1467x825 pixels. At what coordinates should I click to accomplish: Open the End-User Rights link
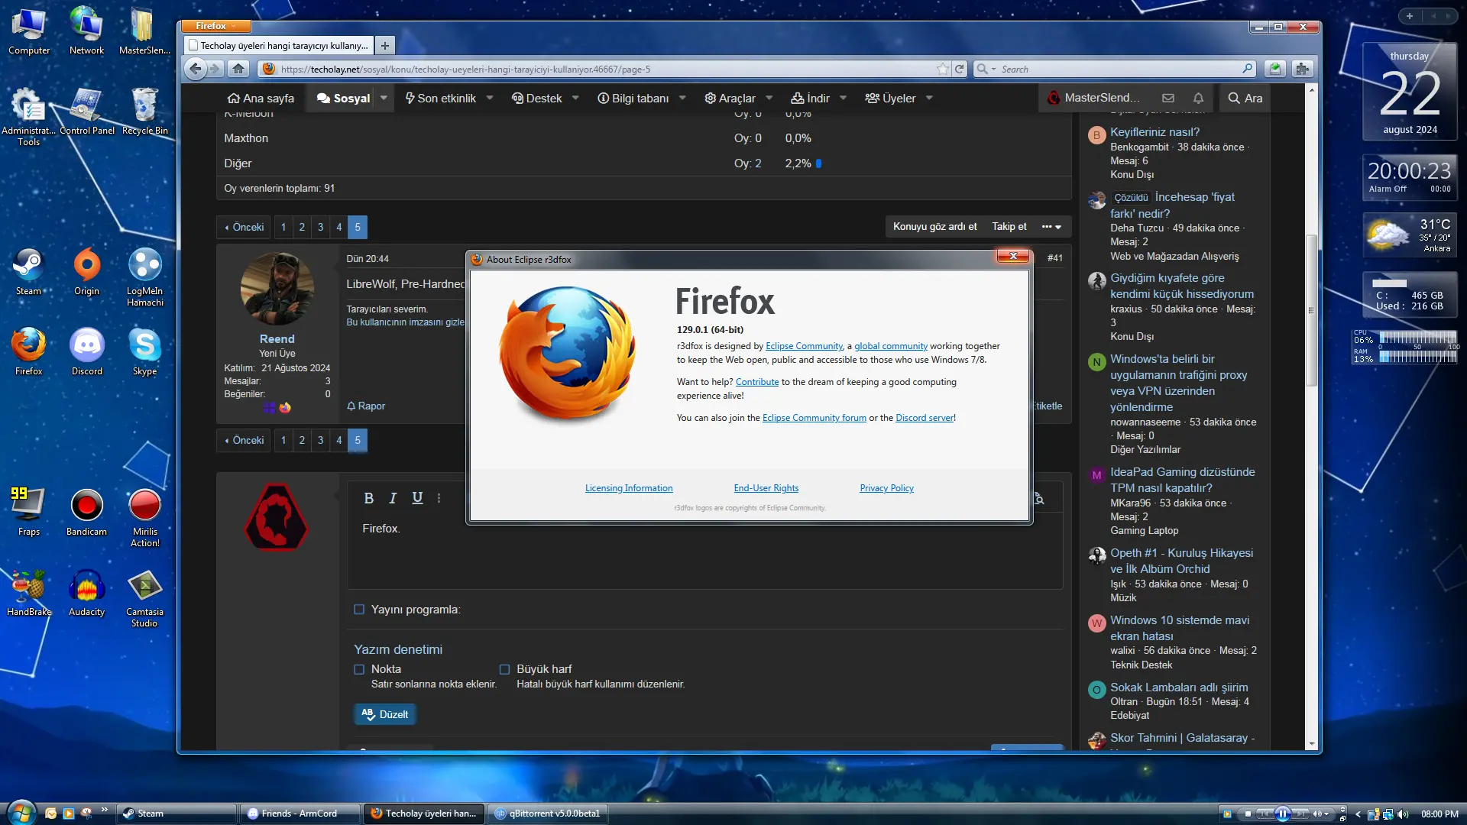[x=766, y=488]
